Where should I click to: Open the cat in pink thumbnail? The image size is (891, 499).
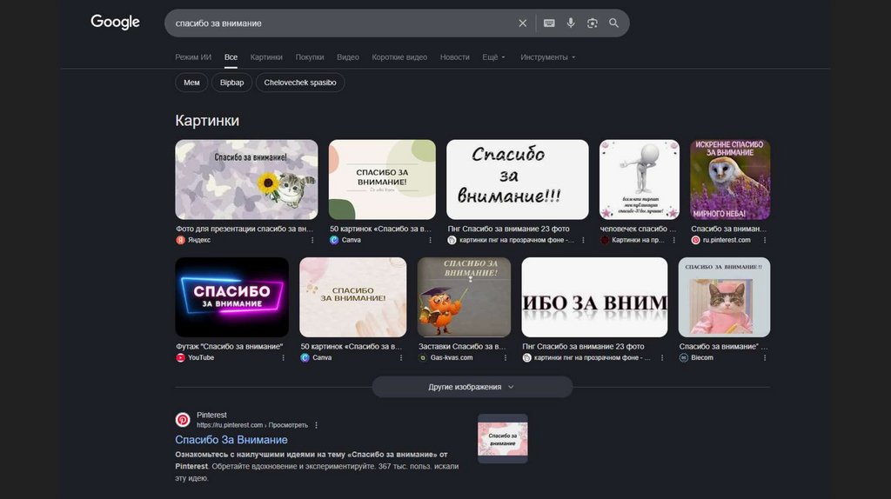pos(725,297)
